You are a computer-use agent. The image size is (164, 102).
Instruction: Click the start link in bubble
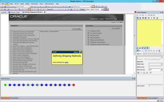(x=66, y=62)
